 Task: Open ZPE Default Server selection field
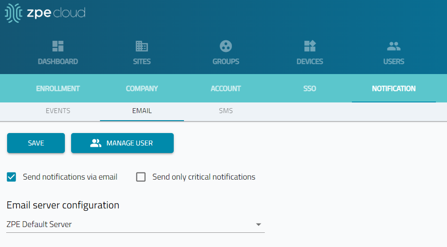pyautogui.click(x=136, y=224)
